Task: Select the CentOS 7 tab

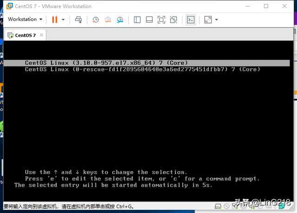Action: pyautogui.click(x=25, y=35)
